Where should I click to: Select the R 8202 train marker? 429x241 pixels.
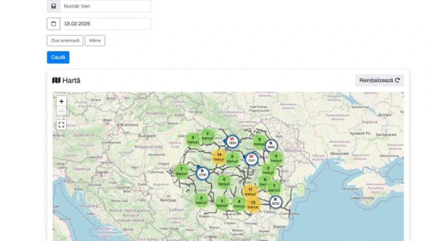pyautogui.click(x=275, y=202)
